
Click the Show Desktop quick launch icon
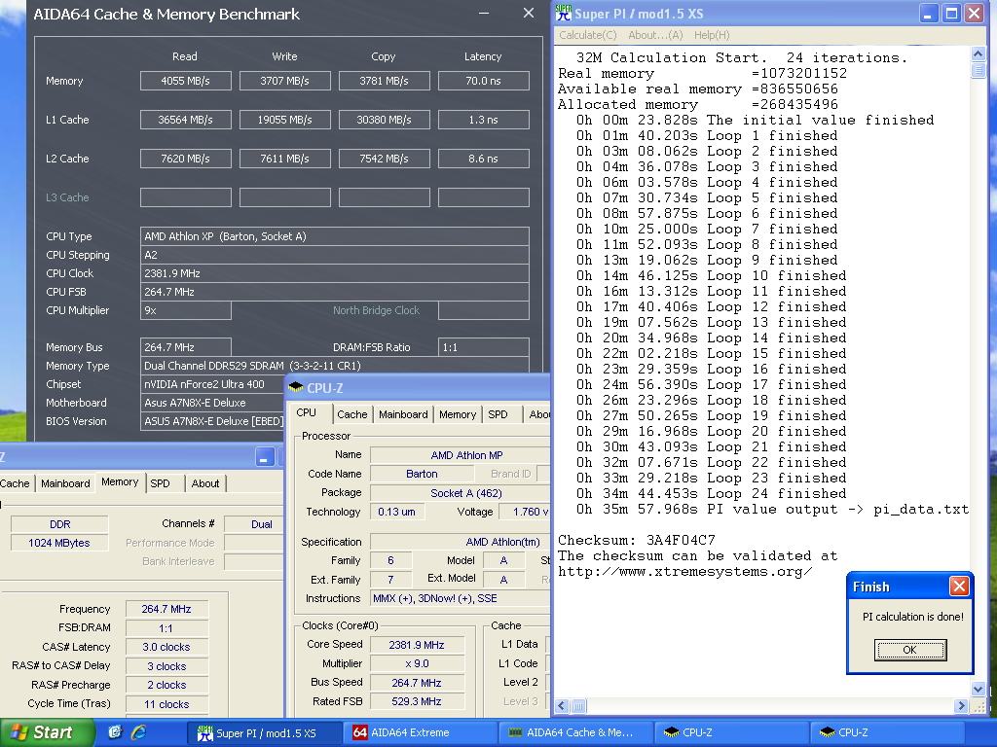pyautogui.click(x=115, y=732)
